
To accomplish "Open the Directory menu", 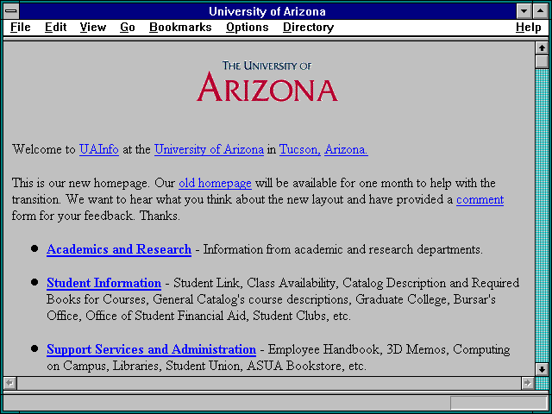I will tap(308, 27).
